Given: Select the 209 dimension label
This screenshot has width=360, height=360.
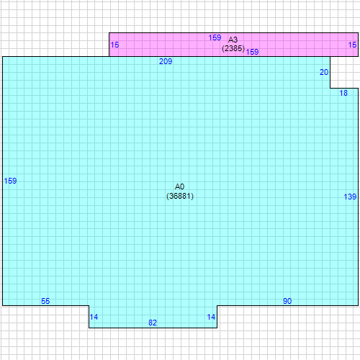Looking at the screenshot, I should 166,61.
